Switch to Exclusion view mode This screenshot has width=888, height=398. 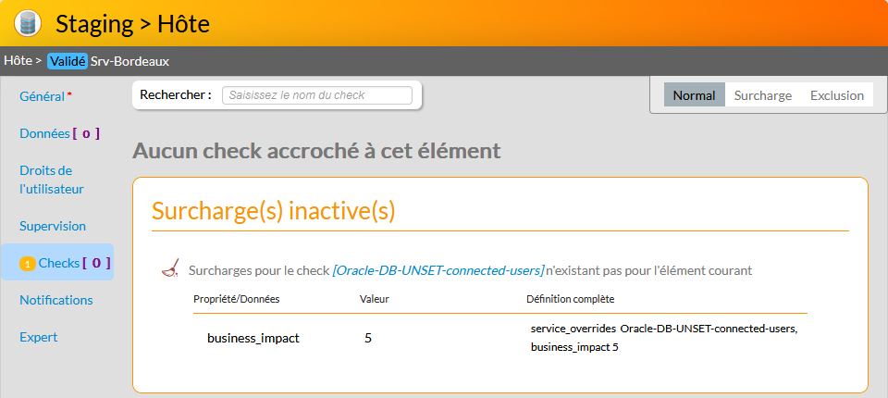[x=836, y=95]
